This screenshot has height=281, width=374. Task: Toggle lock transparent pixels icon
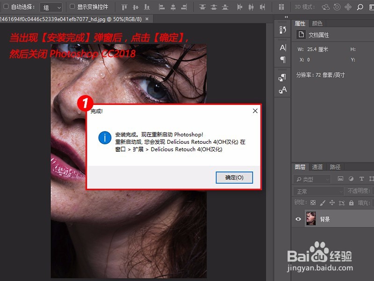[x=313, y=203]
